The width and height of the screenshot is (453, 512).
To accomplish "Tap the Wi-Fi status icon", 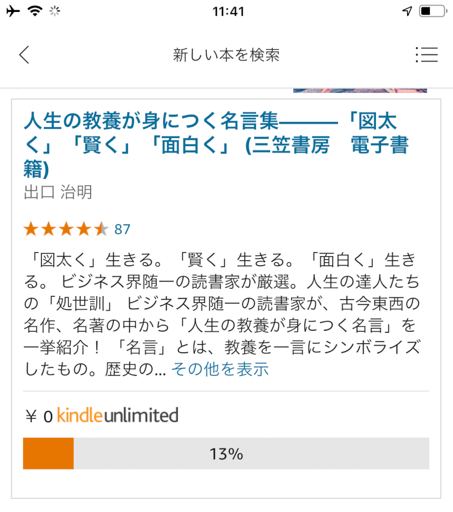I will click(x=35, y=11).
